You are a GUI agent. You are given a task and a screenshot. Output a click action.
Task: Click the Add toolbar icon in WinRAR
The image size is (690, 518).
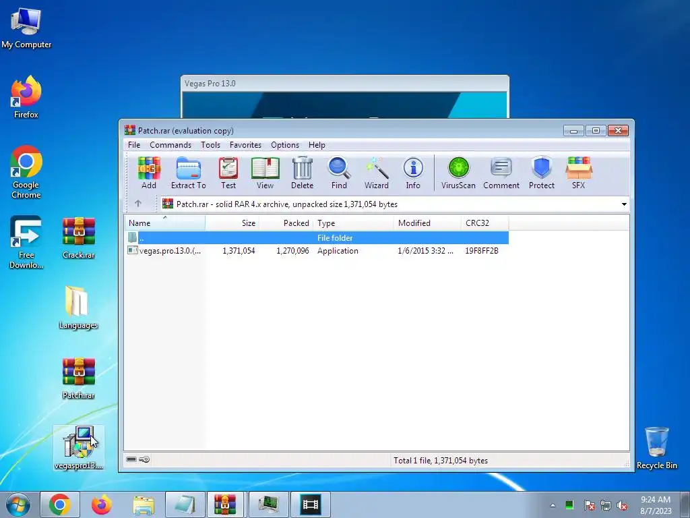(149, 173)
